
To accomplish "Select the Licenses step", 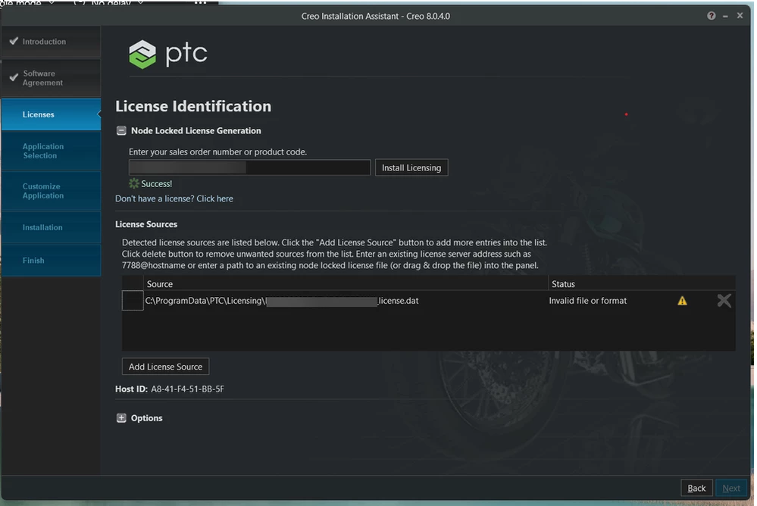I will 52,114.
